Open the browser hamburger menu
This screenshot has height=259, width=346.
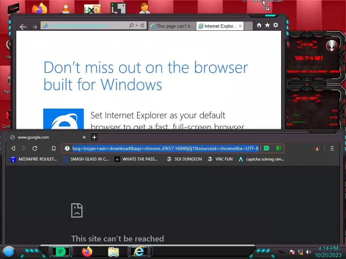(x=332, y=148)
